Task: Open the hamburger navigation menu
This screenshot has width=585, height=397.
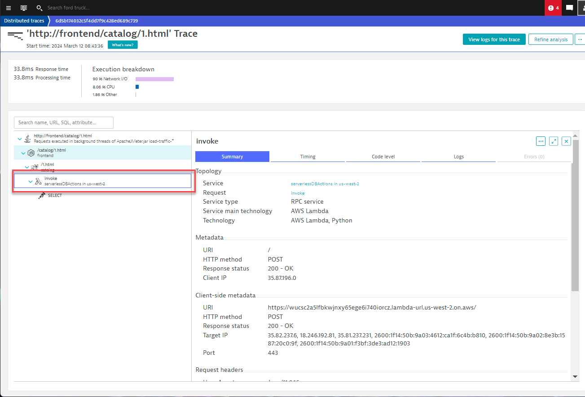Action: (9, 8)
